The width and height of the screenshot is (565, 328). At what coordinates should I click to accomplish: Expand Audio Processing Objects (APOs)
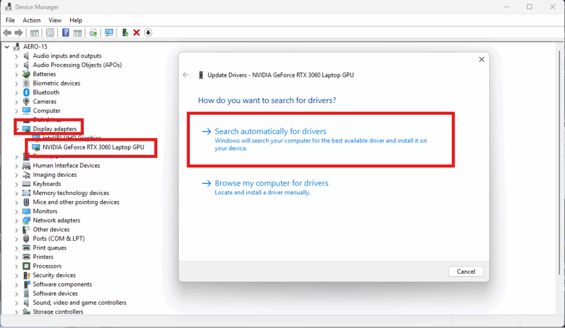point(16,65)
